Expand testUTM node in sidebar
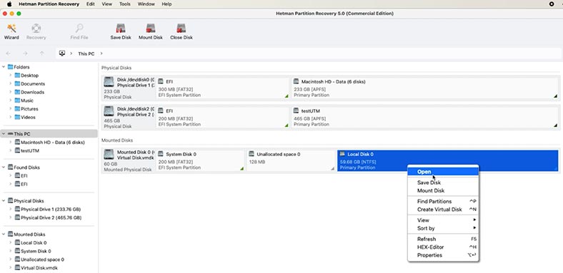The width and height of the screenshot is (563, 273). pyautogui.click(x=11, y=151)
